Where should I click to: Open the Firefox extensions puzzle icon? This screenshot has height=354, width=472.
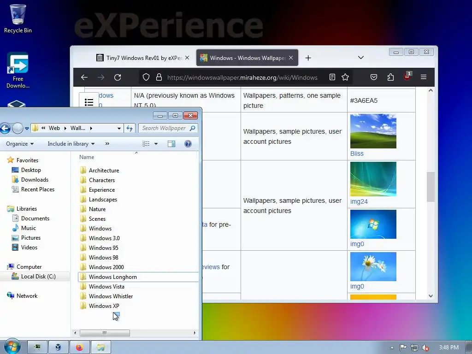click(x=390, y=77)
